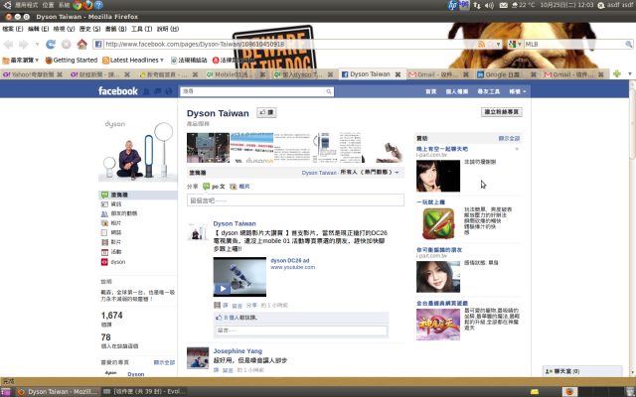Open the Facebook account dropdown in blue bar

tap(518, 91)
